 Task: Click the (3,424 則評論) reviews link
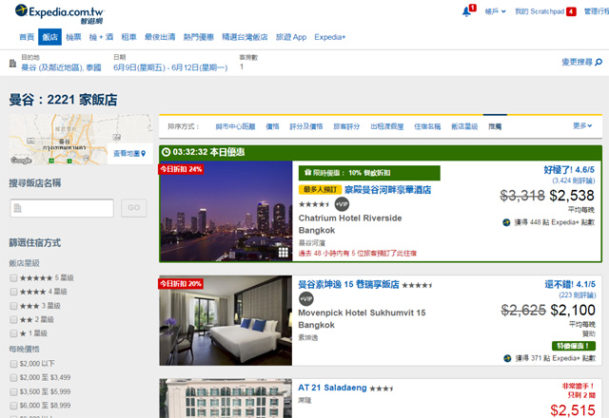573,180
